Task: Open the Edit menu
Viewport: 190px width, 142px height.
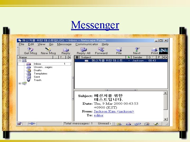Action: [31, 44]
